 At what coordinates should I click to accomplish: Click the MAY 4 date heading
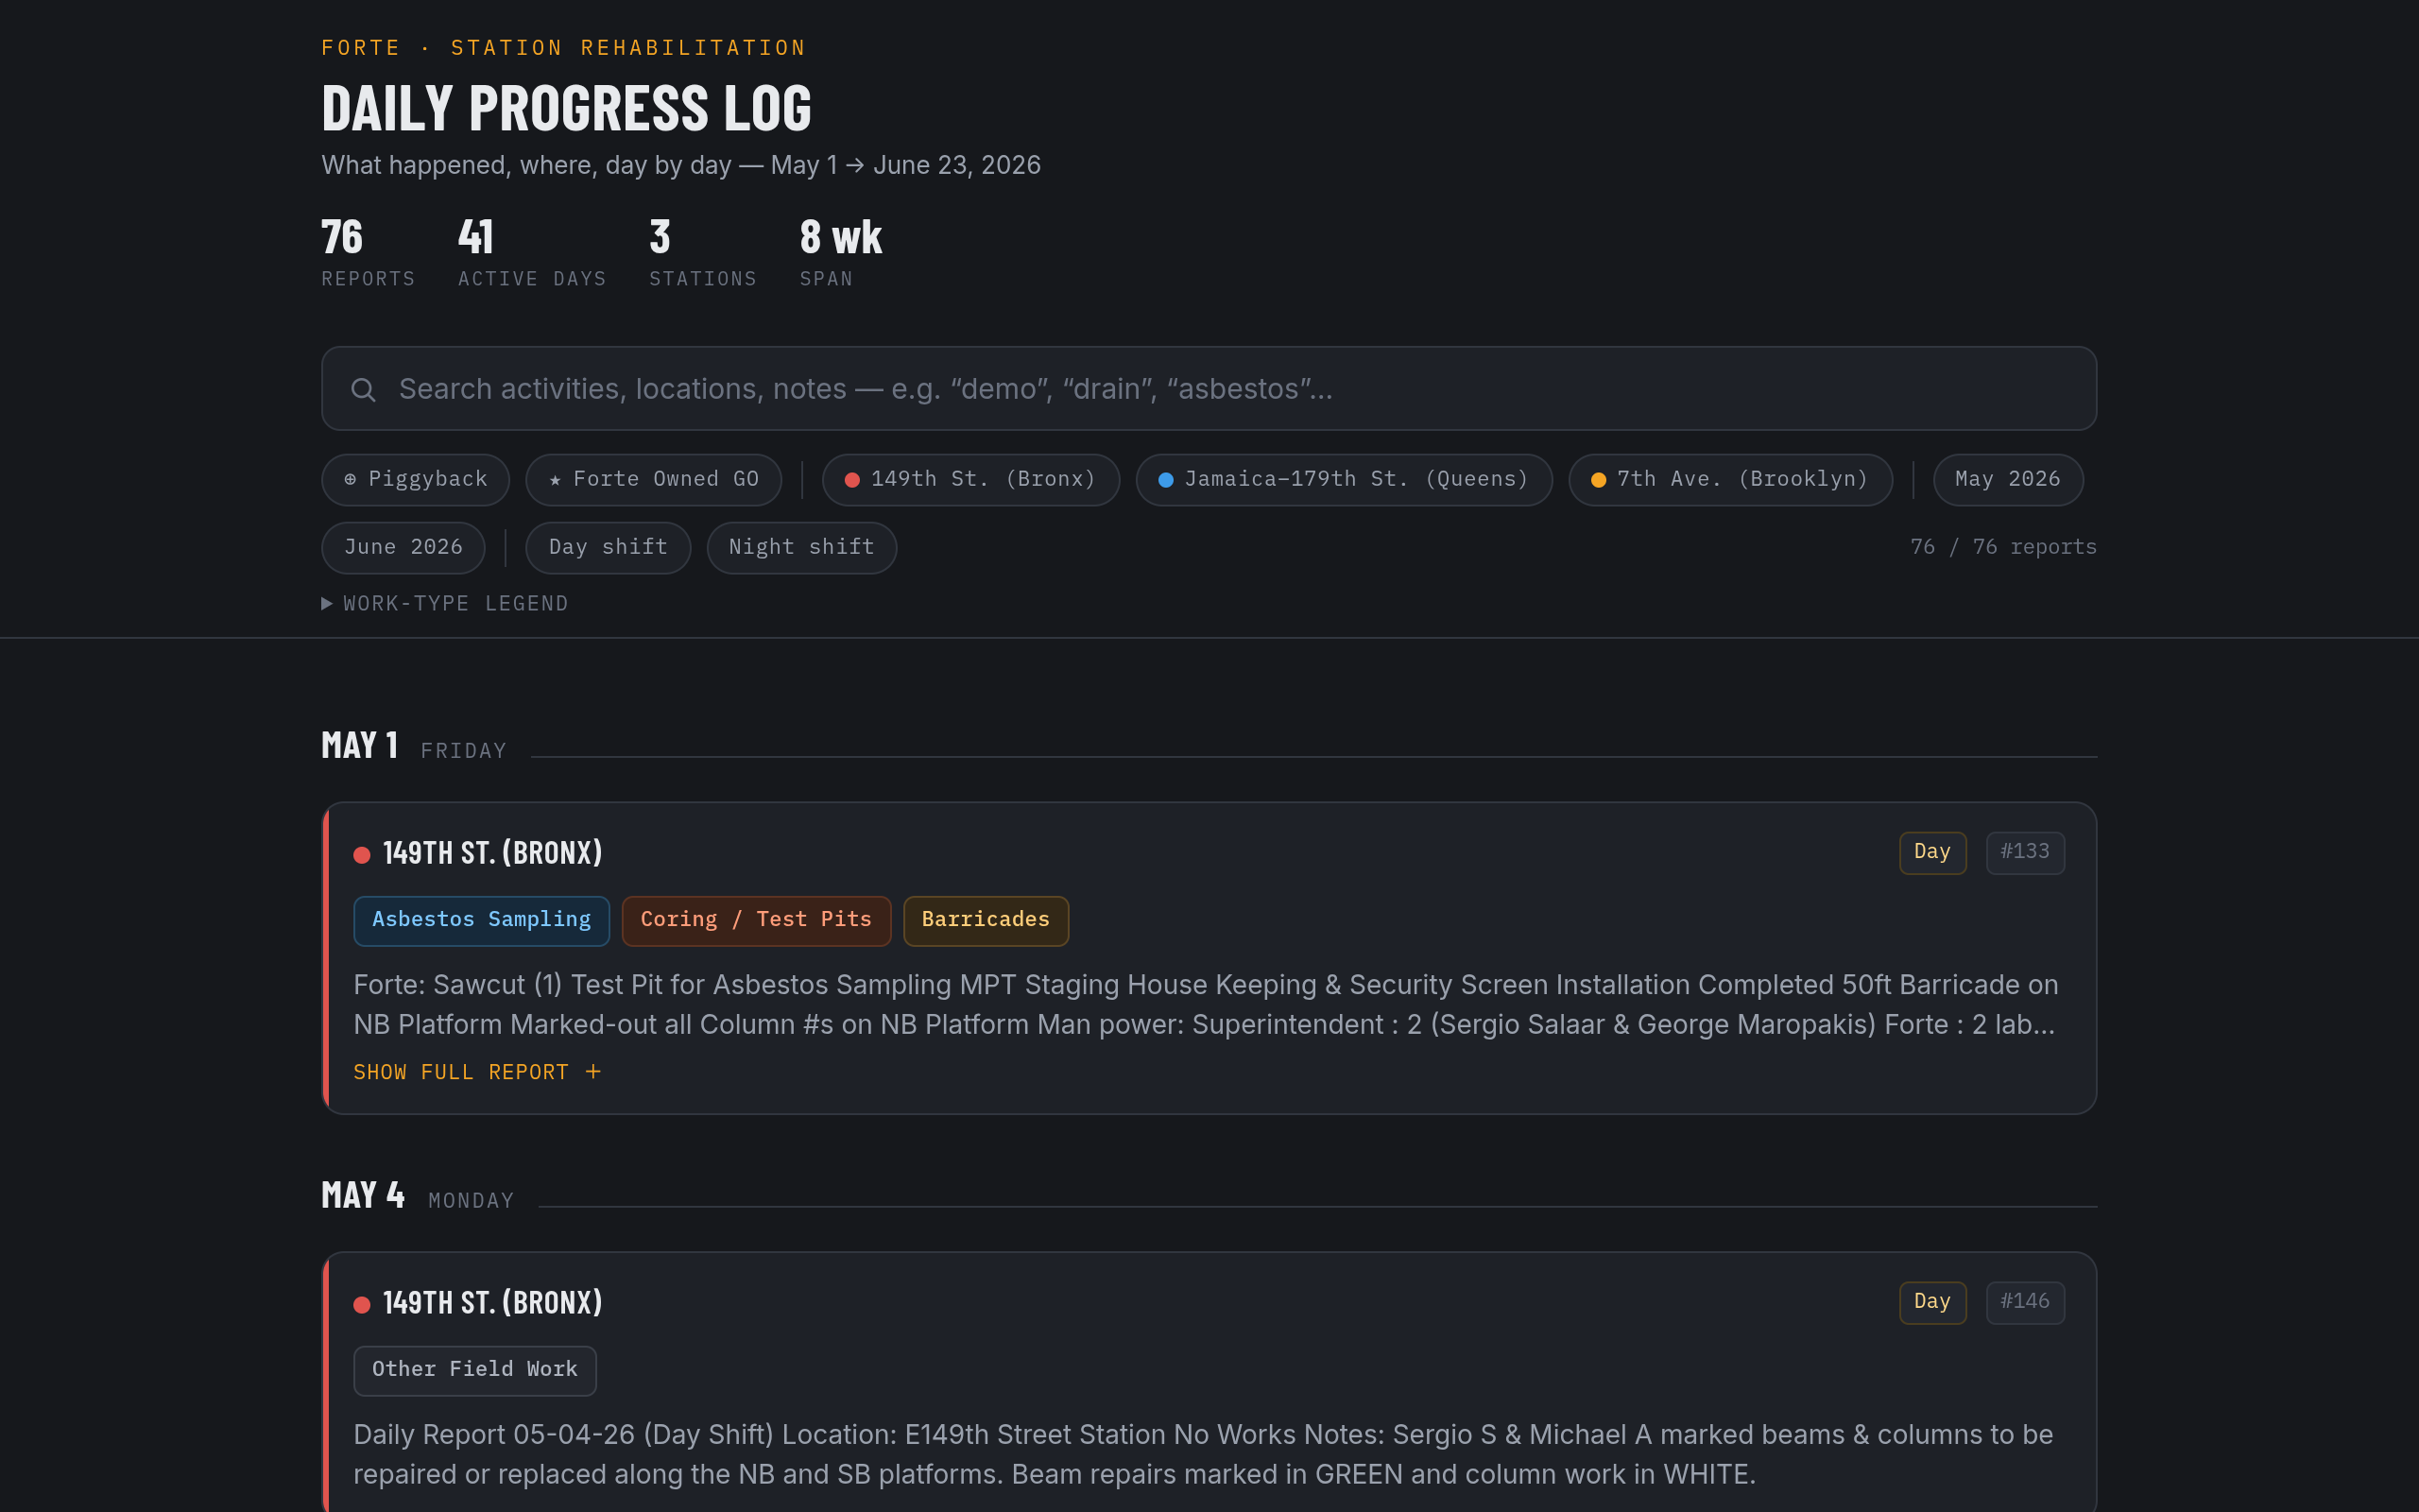click(x=363, y=1196)
